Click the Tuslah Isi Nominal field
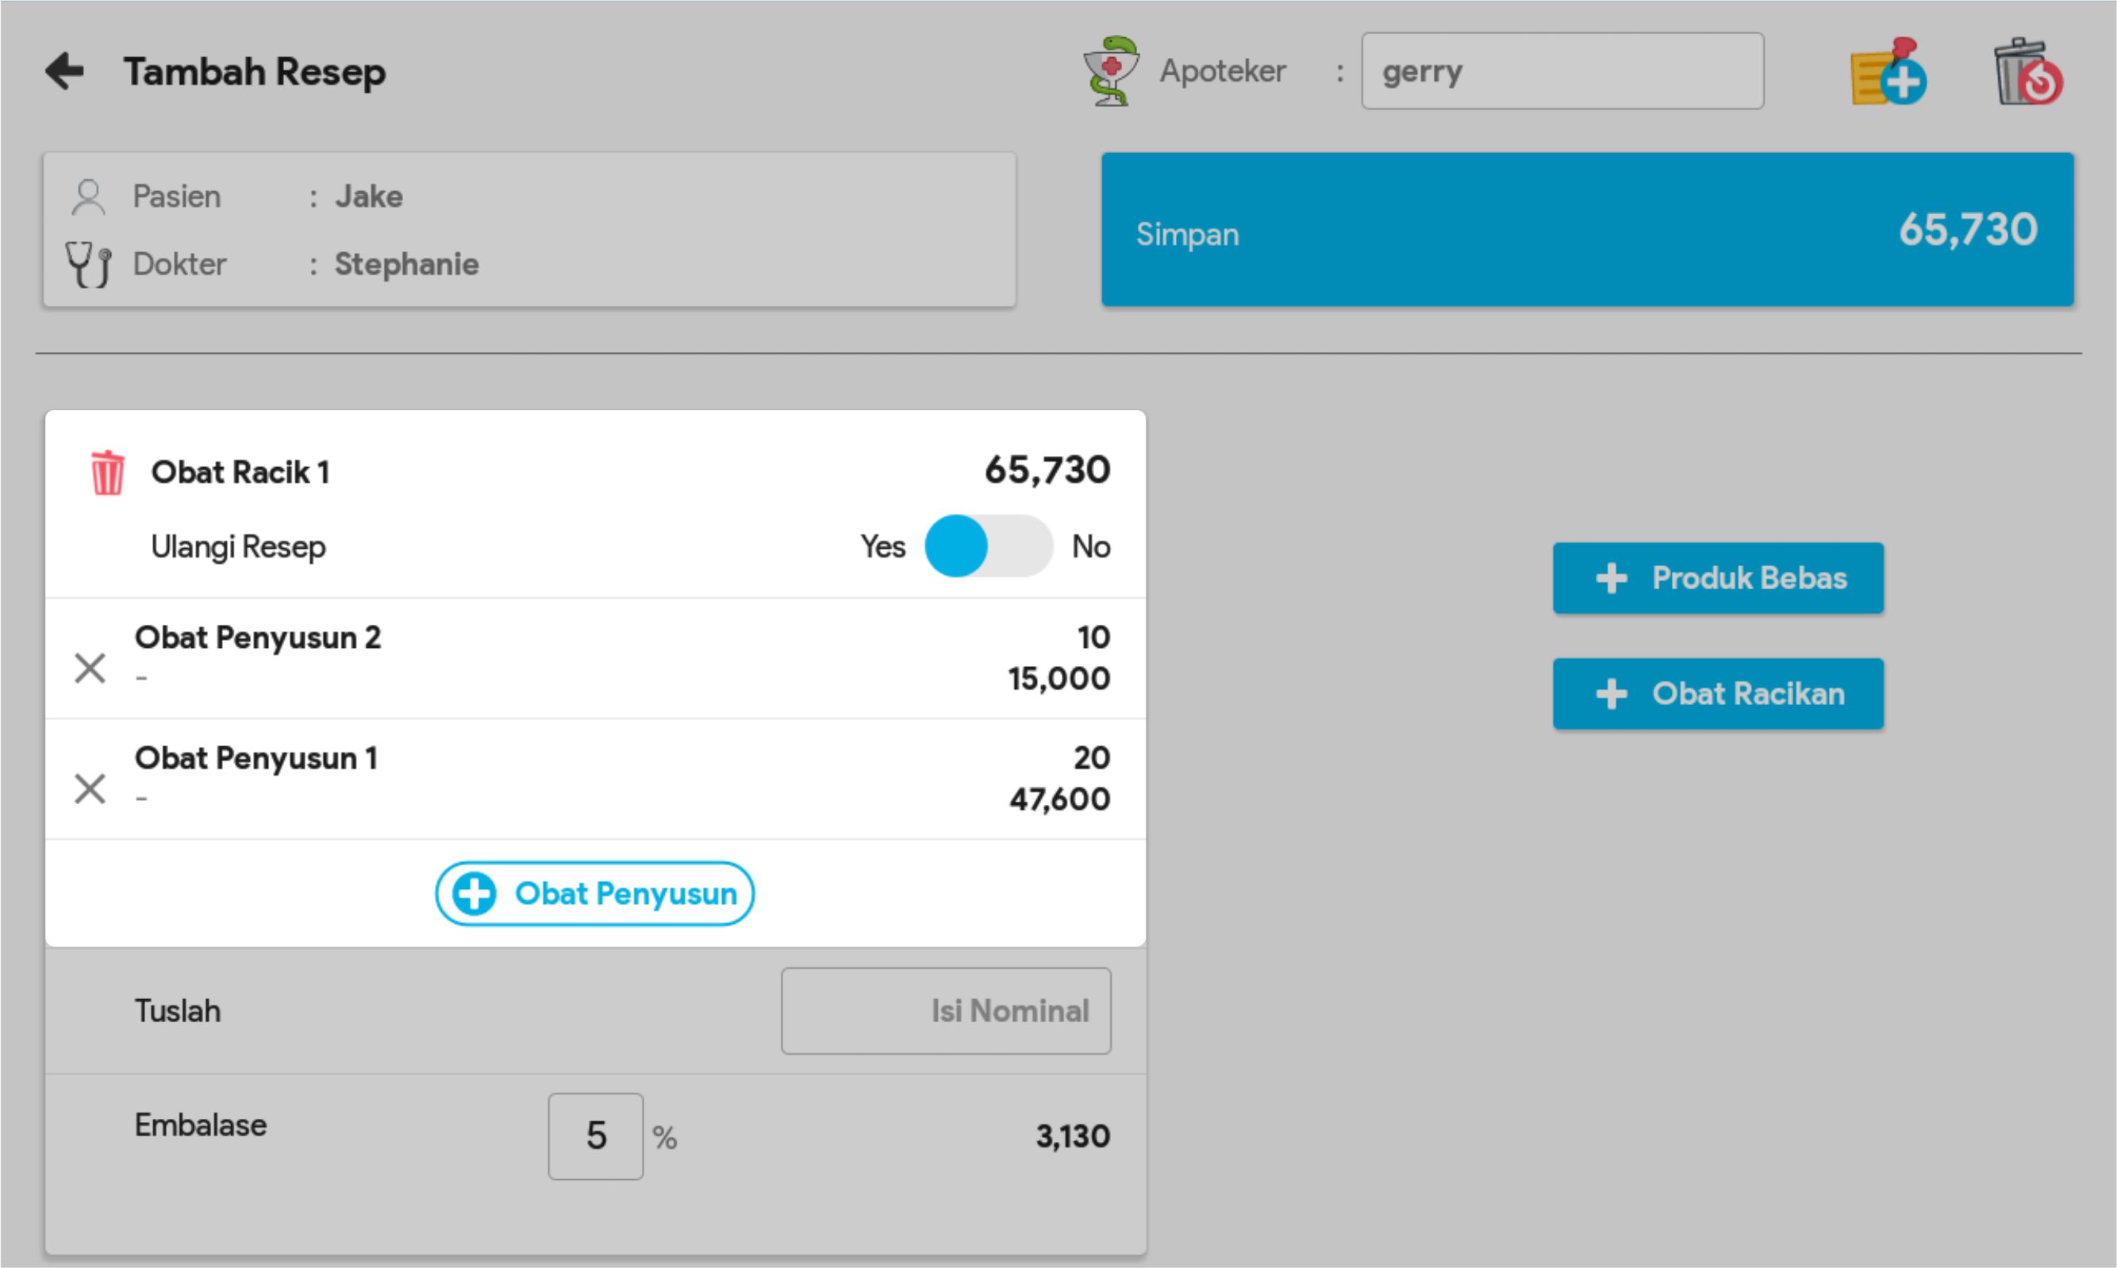The width and height of the screenshot is (2117, 1268). (x=945, y=1011)
